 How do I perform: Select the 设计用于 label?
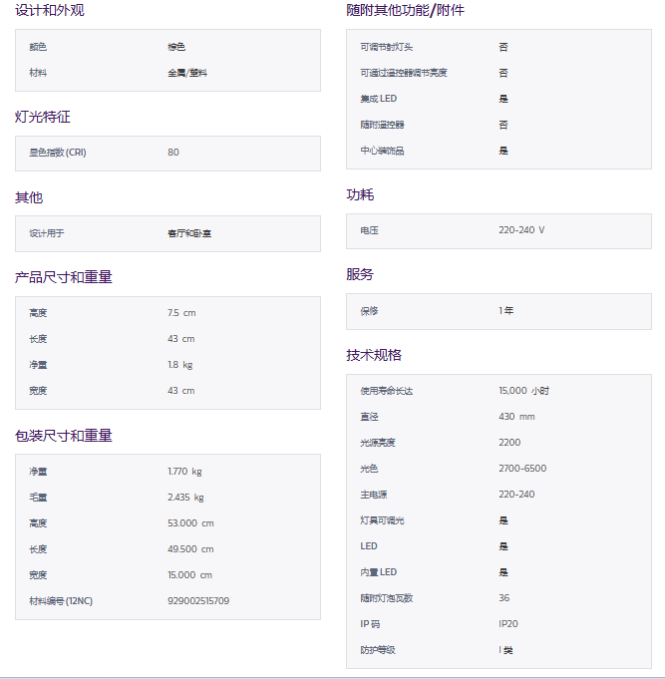pos(46,233)
